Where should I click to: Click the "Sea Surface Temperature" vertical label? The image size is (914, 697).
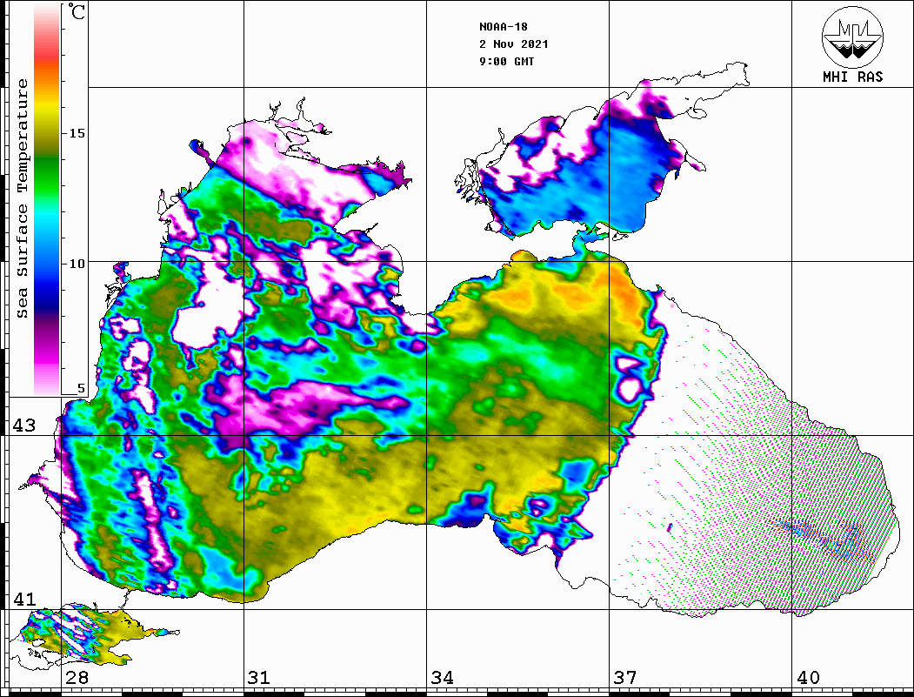pos(22,198)
